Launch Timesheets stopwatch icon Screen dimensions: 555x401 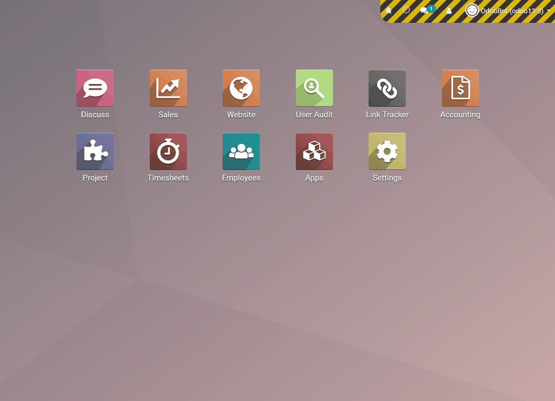pyautogui.click(x=168, y=151)
